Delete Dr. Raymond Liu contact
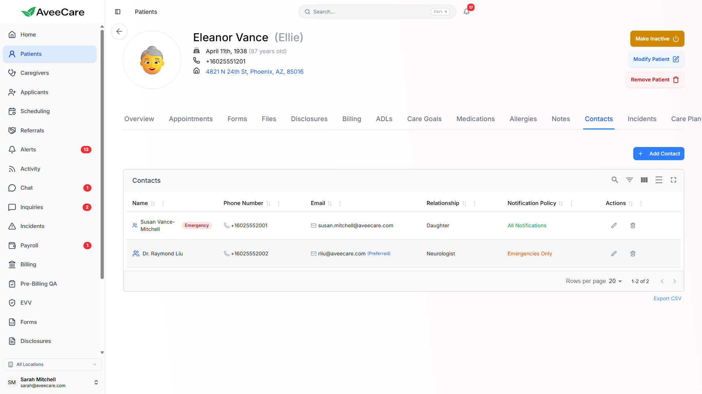The image size is (702, 394). pos(633,254)
